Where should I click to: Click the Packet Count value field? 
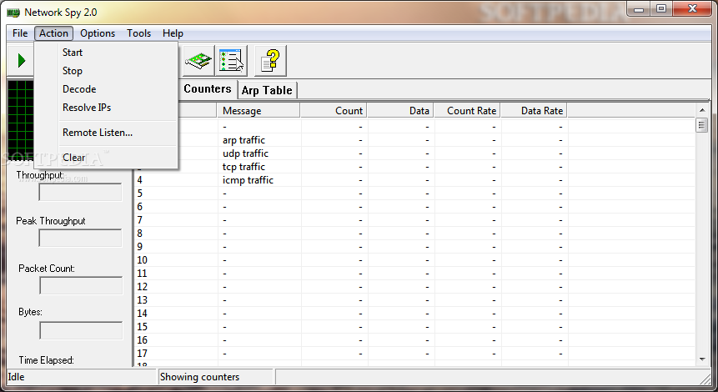click(81, 285)
